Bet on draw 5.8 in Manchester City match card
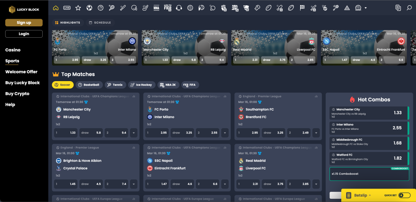 click(91, 133)
